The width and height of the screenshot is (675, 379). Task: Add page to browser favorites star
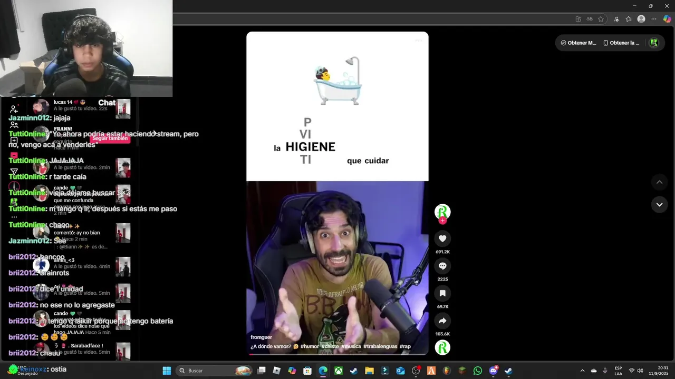tap(601, 19)
